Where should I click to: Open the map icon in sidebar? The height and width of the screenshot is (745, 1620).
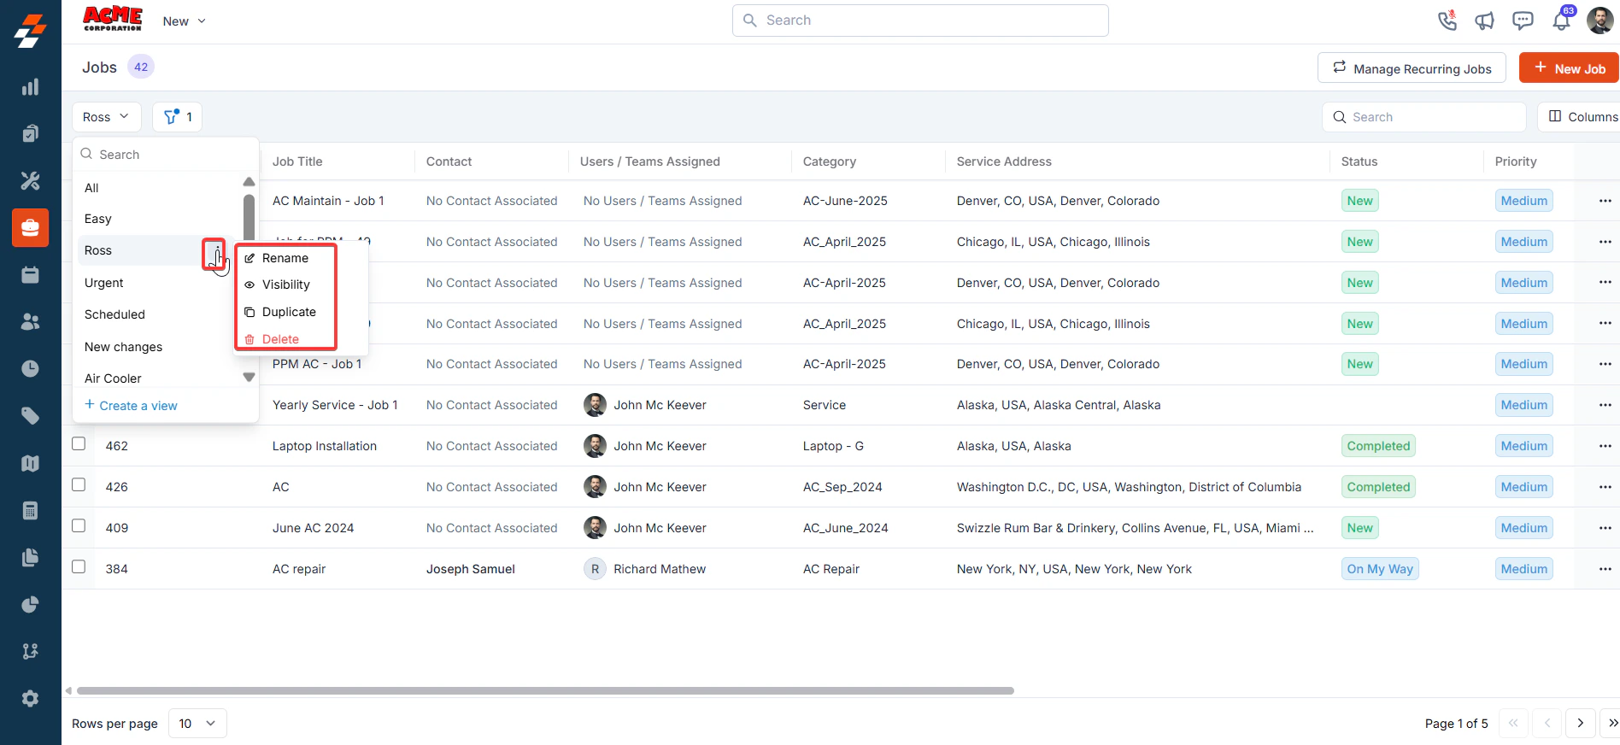point(30,463)
